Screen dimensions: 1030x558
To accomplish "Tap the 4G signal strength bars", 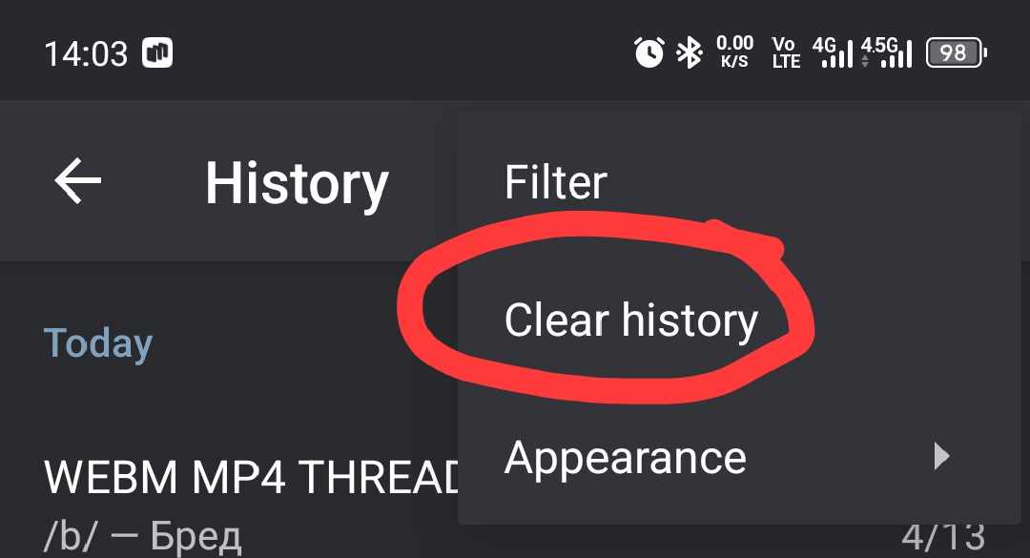I will pos(834,52).
